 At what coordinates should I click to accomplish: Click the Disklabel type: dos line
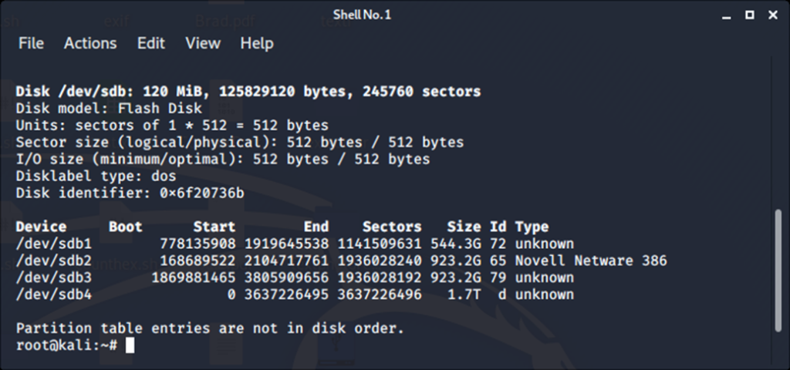pos(96,176)
